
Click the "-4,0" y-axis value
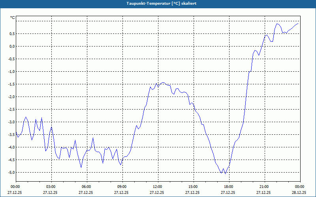coord(12,147)
